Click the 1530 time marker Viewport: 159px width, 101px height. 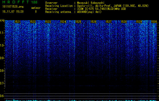coord(154,22)
